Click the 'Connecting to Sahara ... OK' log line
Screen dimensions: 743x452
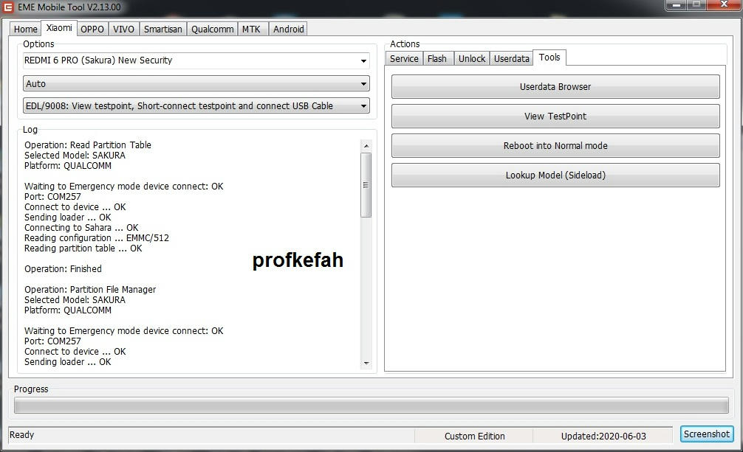81,228
